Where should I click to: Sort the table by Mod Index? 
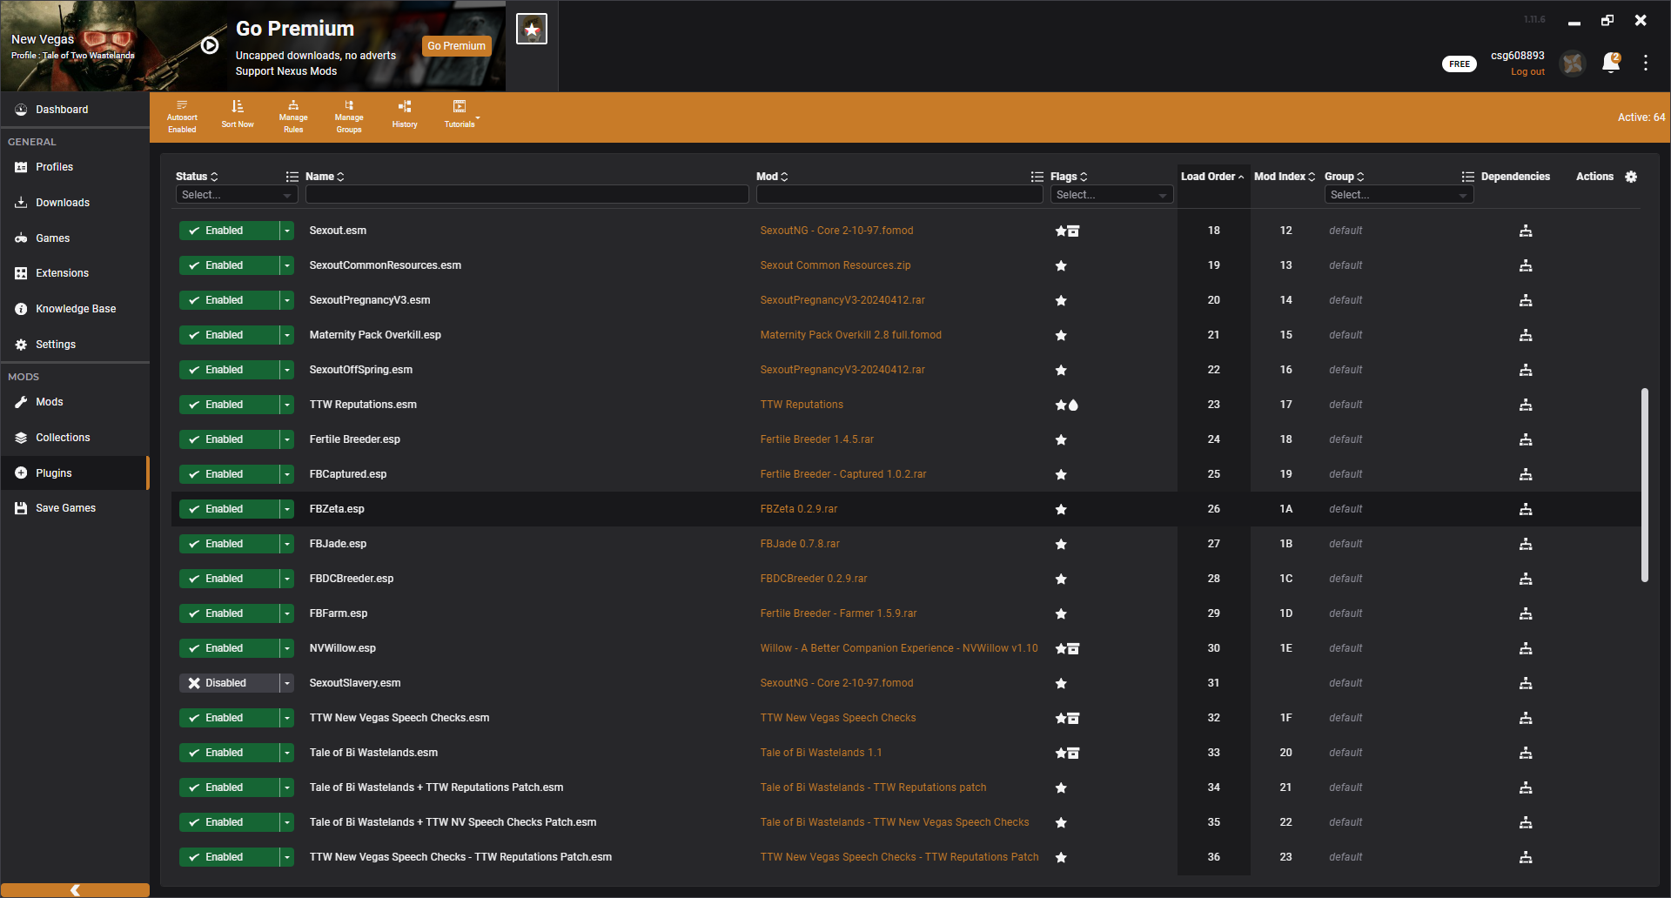[1285, 177]
